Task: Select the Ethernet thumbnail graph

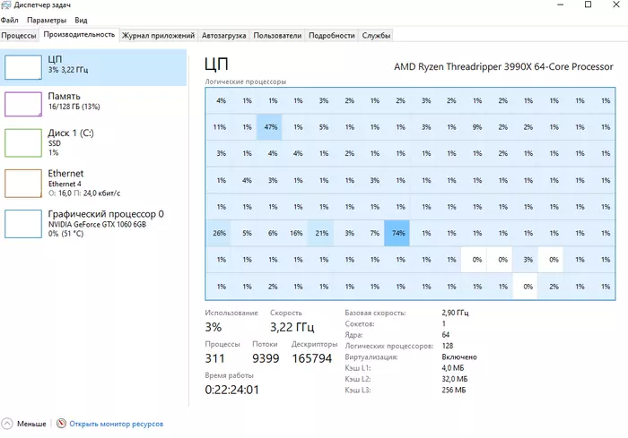Action: [23, 184]
